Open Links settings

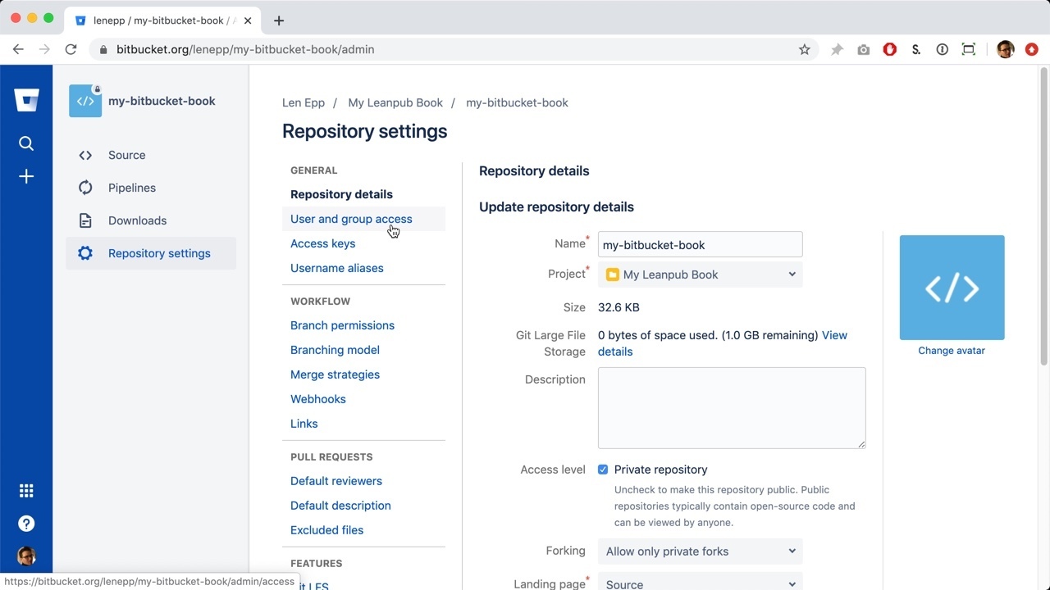pyautogui.click(x=304, y=424)
